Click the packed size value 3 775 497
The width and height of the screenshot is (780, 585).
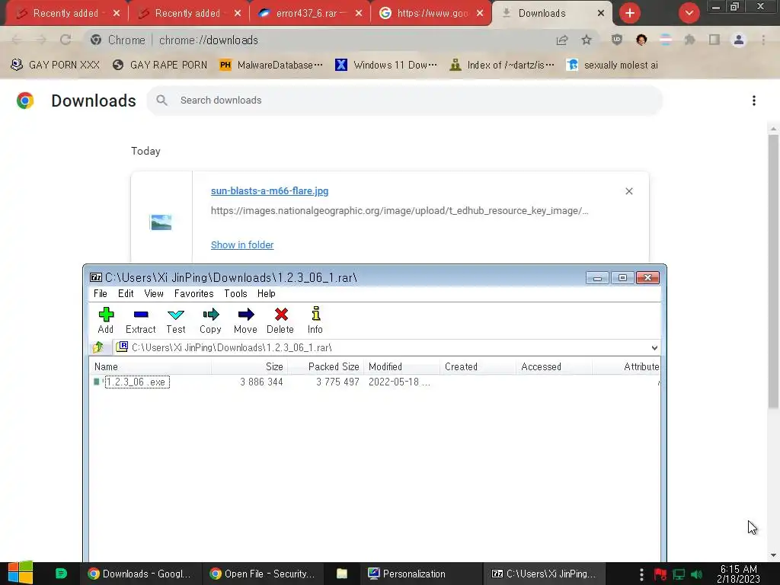(337, 382)
